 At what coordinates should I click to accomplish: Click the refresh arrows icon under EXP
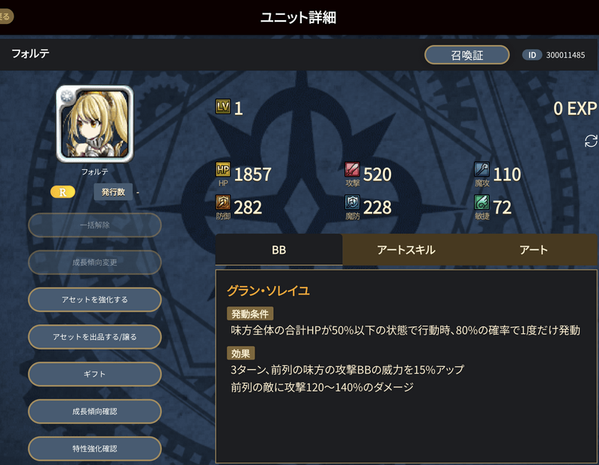(591, 141)
